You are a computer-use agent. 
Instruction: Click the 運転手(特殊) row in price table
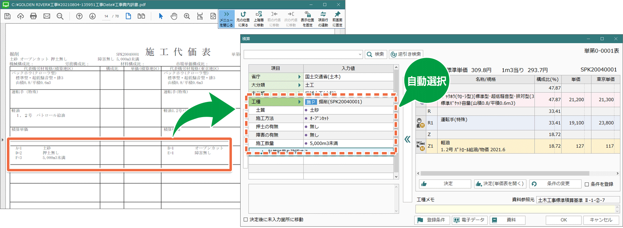[518, 123]
